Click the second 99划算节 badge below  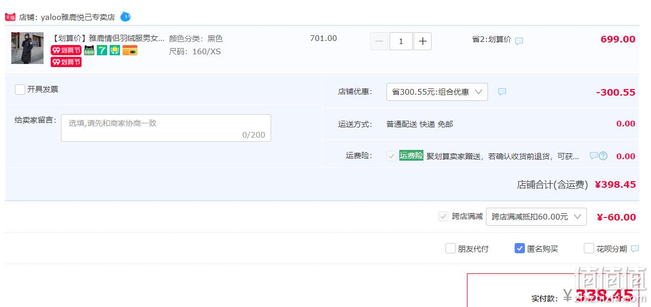point(66,62)
